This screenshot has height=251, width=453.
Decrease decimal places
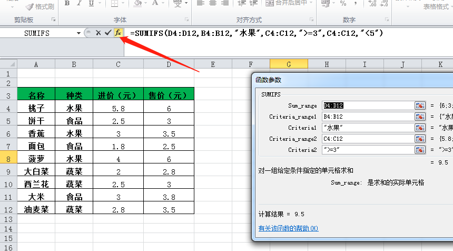384,4
